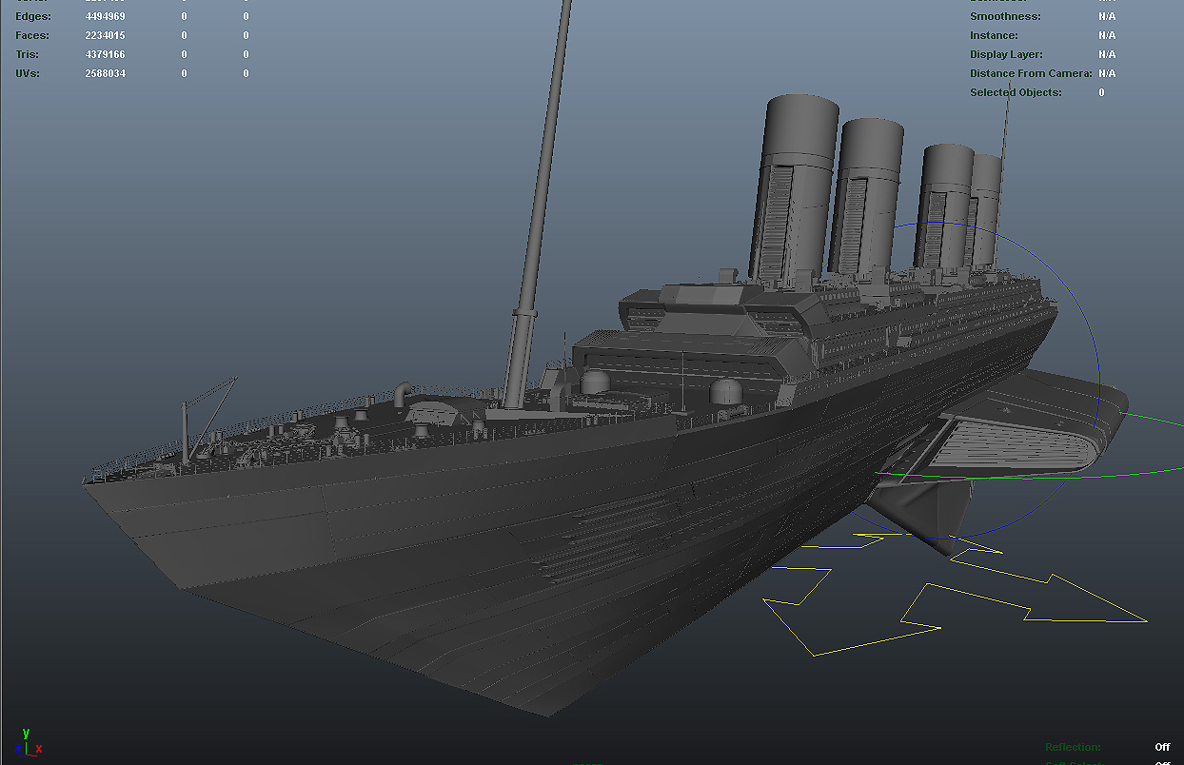
Task: Click the Tris total value 4379166
Action: [105, 54]
